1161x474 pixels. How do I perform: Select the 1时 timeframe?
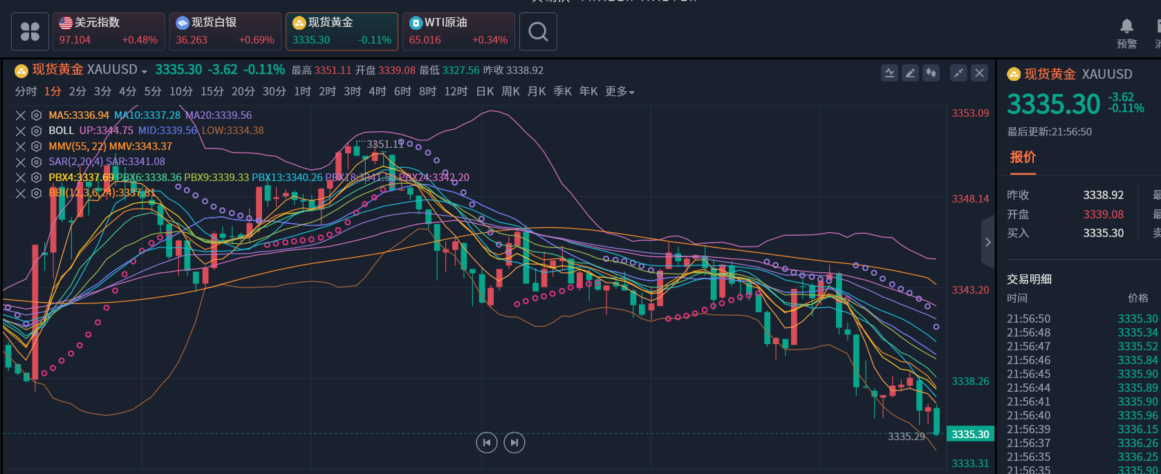point(302,91)
